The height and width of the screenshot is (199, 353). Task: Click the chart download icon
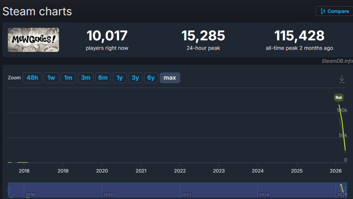click(x=342, y=79)
